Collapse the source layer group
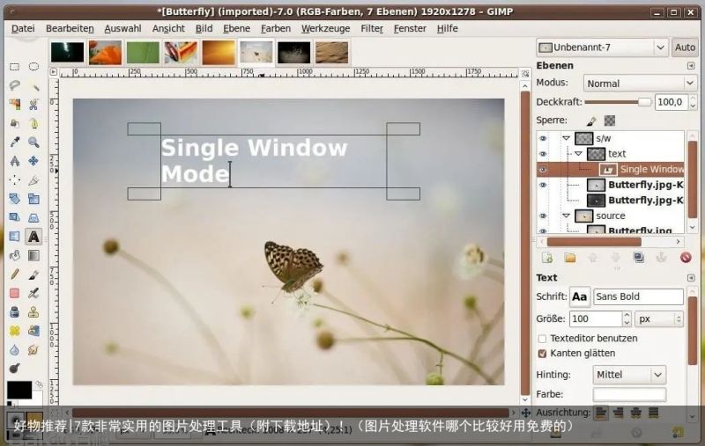Viewport: 705px width, 446px height. (566, 216)
